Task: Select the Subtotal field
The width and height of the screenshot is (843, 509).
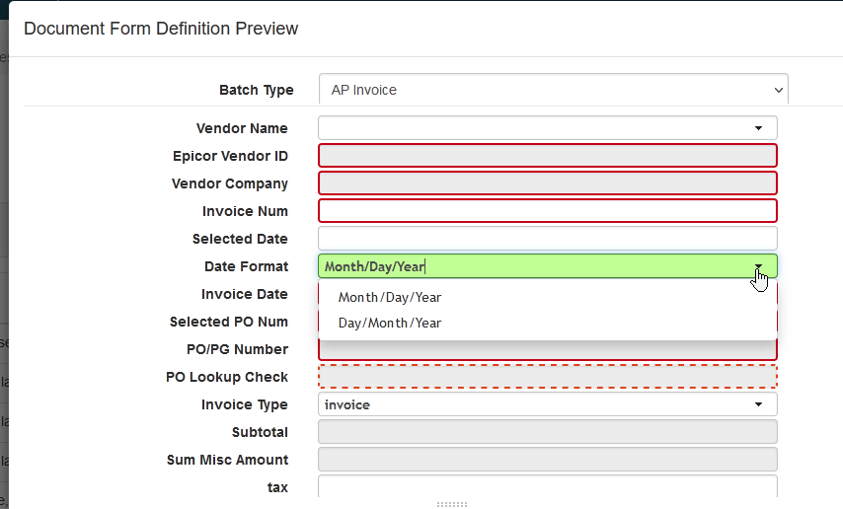Action: 547,432
